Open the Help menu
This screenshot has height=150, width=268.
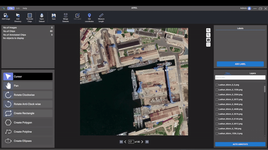click(25, 8)
